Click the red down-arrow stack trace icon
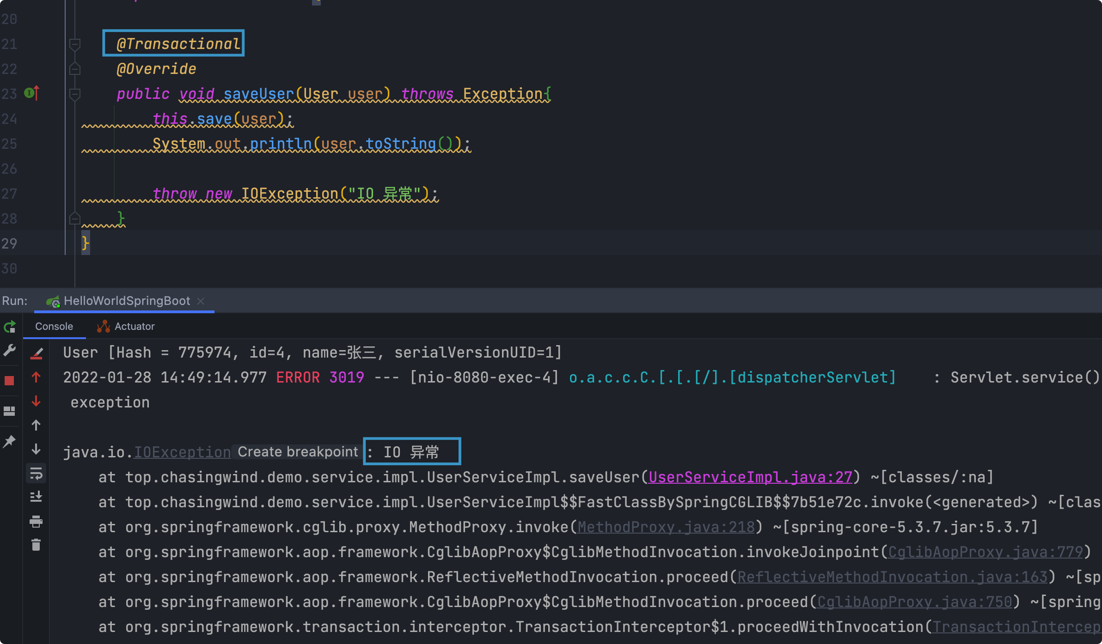The height and width of the screenshot is (644, 1102). [36, 401]
